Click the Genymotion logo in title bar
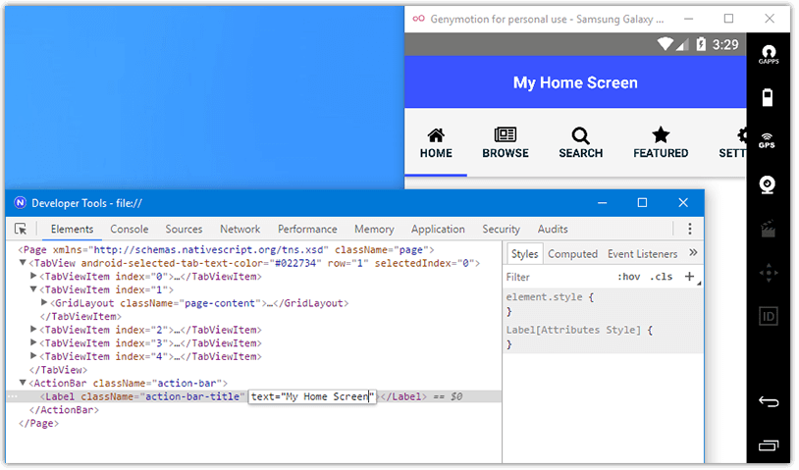The image size is (799, 470). (418, 19)
